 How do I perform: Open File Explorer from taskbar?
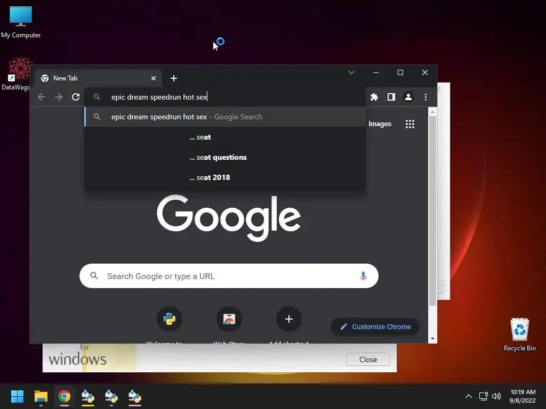tap(41, 396)
